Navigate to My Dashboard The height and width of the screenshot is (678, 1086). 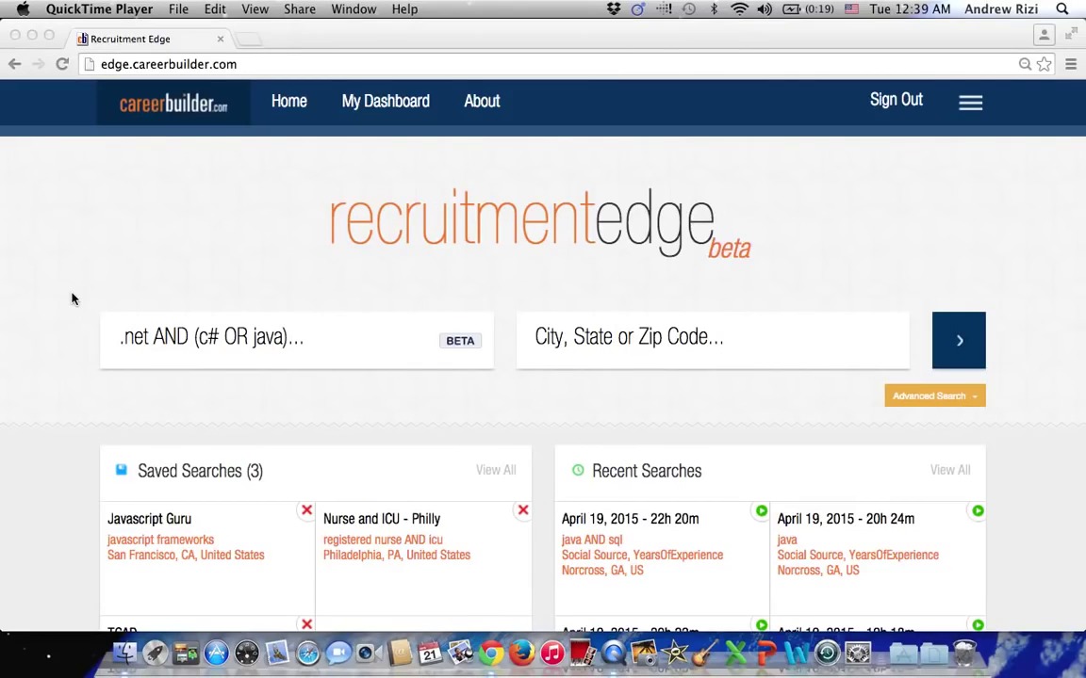[385, 101]
